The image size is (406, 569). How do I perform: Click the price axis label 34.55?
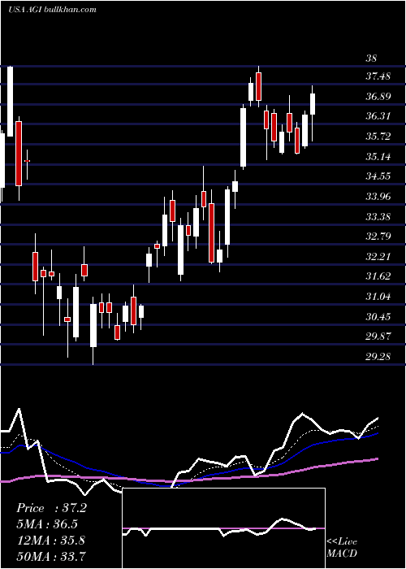coord(378,176)
